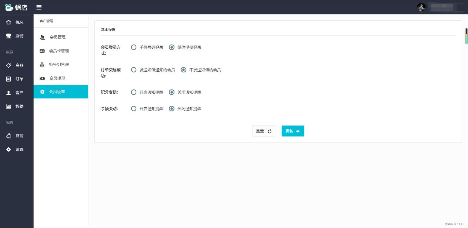Select 会员设置 submenu item

click(61, 92)
